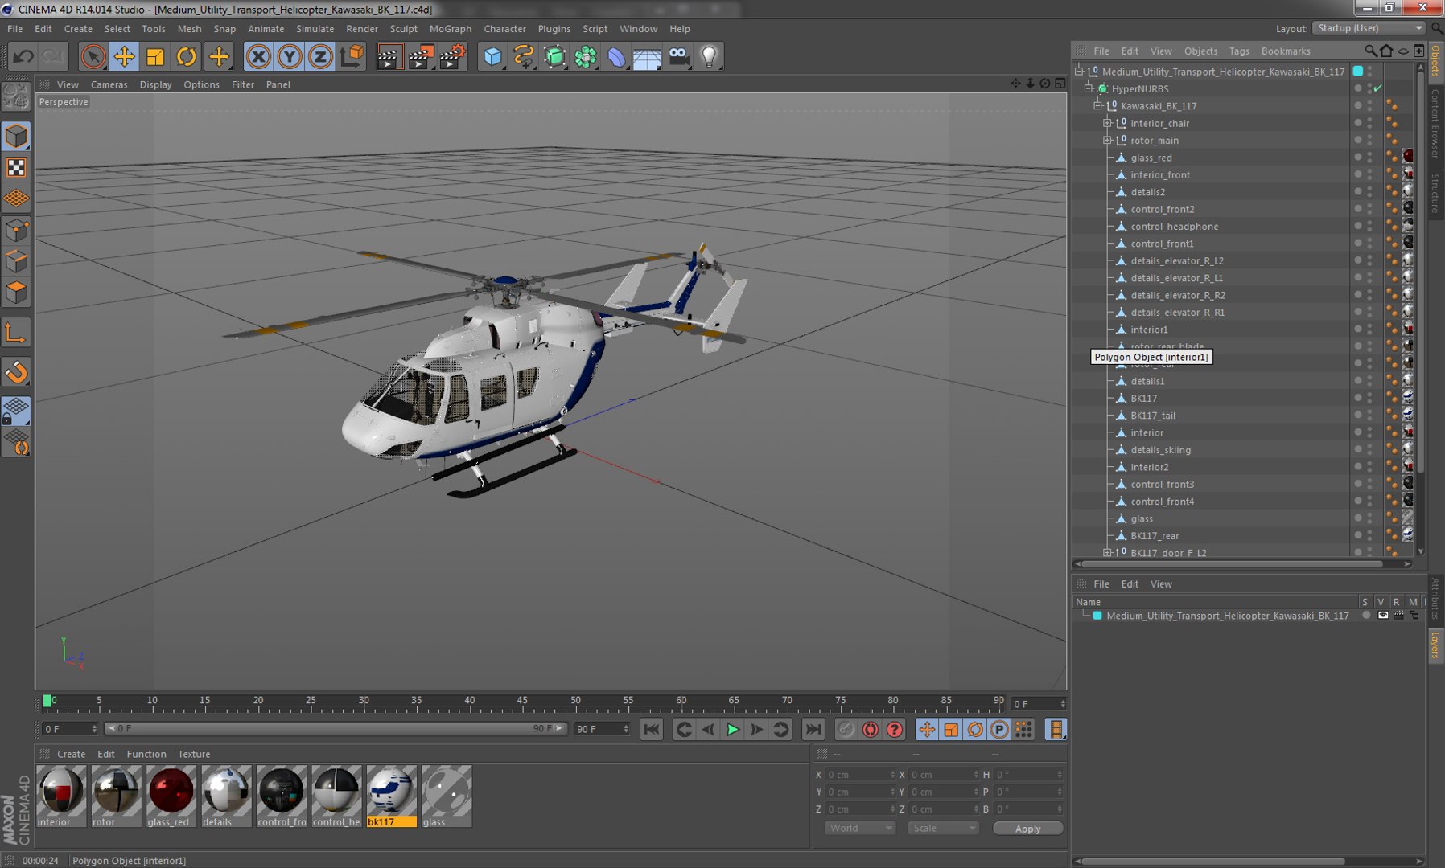This screenshot has width=1445, height=868.
Task: Open Edit Render Settings
Action: click(x=452, y=56)
